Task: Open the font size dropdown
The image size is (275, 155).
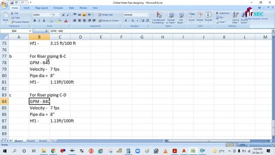Action: 59,15
